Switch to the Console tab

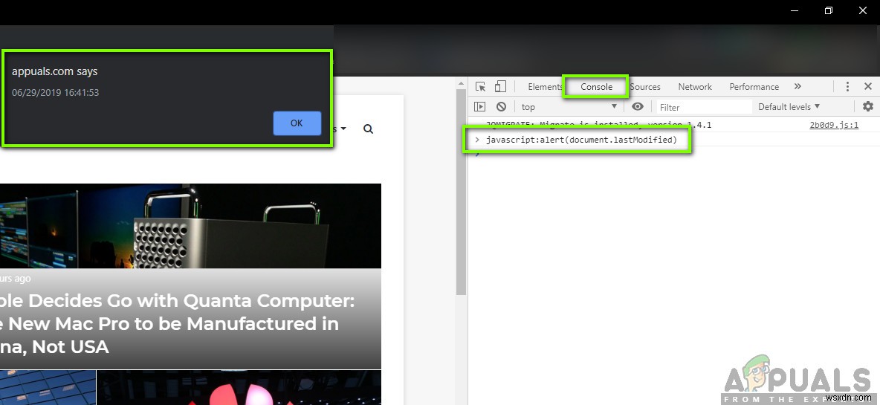(x=596, y=87)
